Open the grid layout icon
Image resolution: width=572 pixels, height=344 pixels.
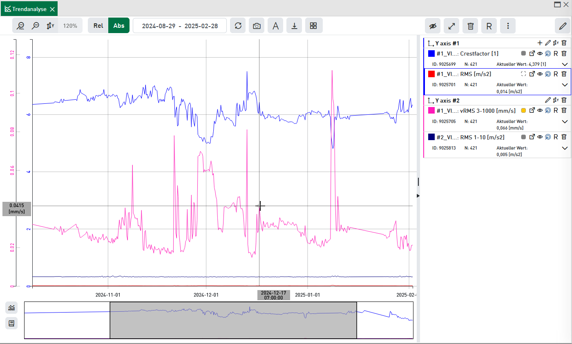pos(313,26)
